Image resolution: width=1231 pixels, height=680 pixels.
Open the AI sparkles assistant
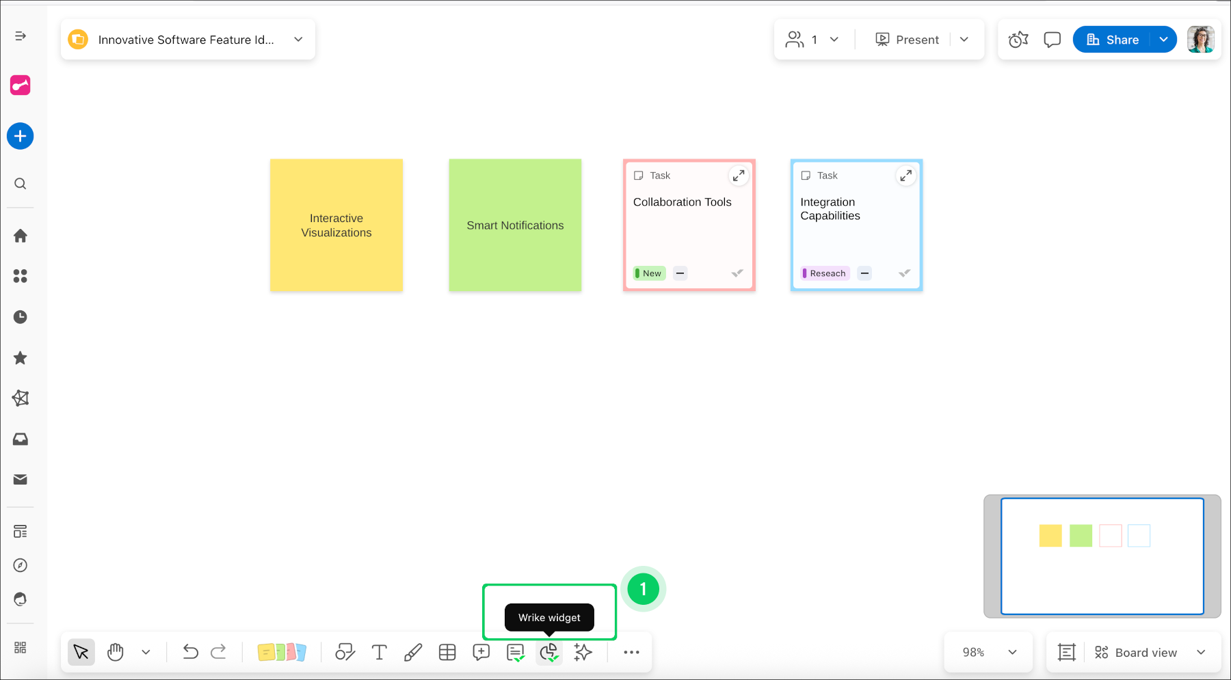(x=583, y=652)
